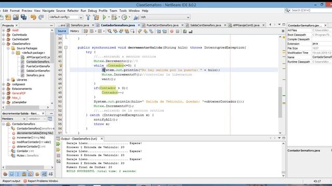The image size is (332, 186).
Task: Click the New Project toolbar icon
Action: tap(8, 17)
